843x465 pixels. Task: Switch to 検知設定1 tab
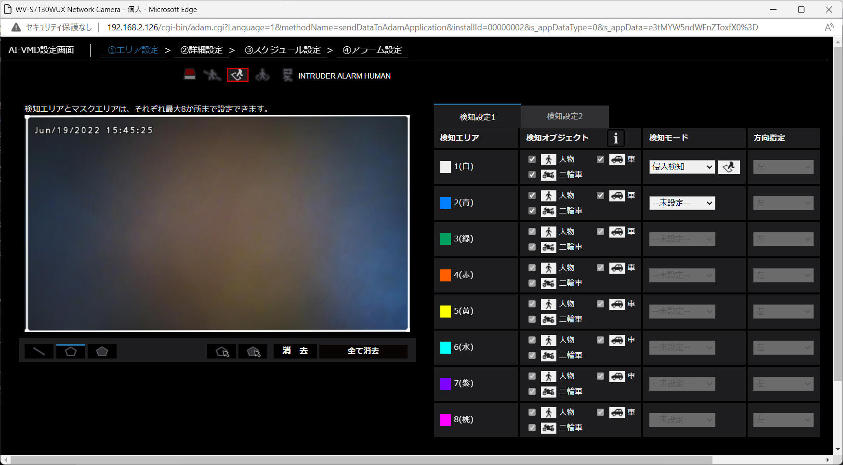pyautogui.click(x=477, y=117)
